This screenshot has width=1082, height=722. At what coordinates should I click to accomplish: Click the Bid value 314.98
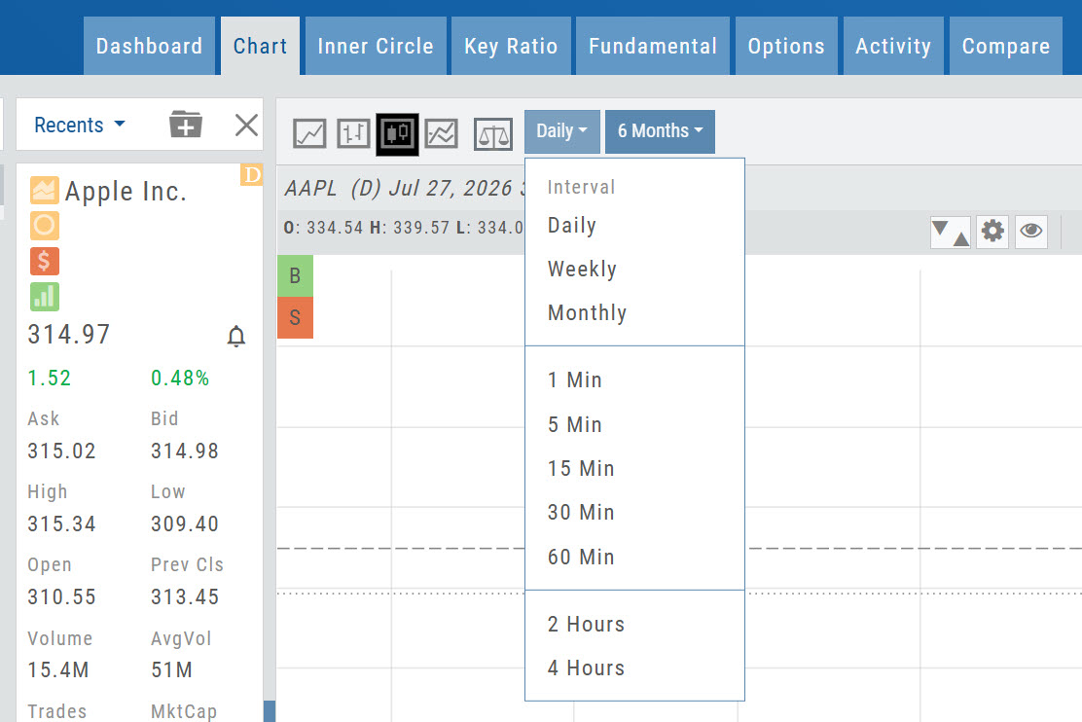tap(185, 451)
